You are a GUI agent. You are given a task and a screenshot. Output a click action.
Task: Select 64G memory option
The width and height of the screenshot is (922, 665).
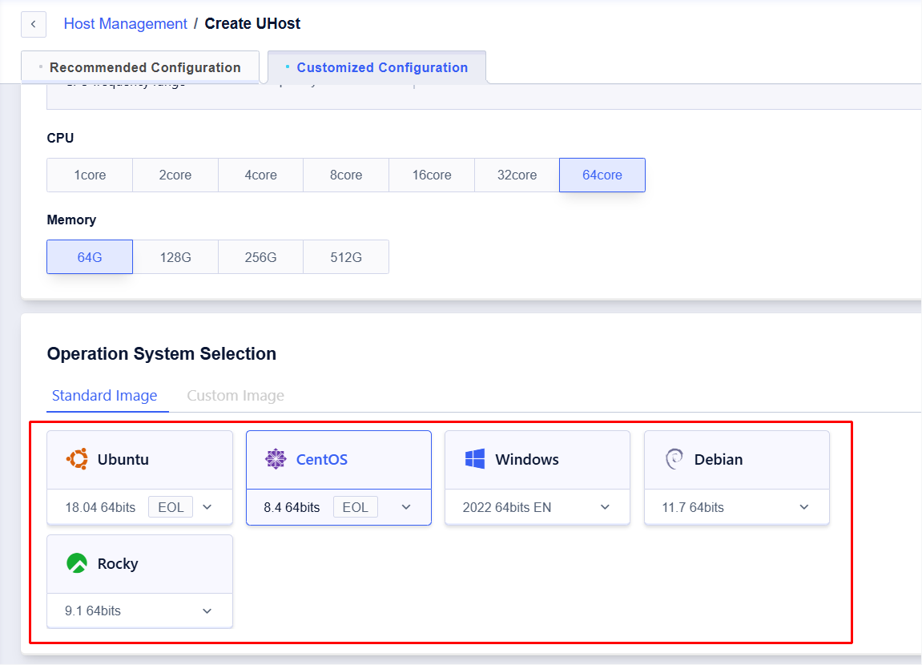pos(90,257)
